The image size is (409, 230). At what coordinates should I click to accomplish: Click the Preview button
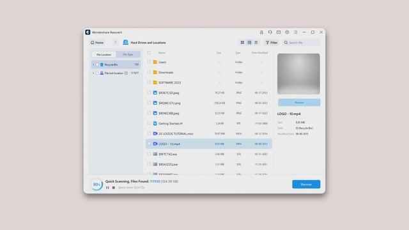click(x=299, y=102)
